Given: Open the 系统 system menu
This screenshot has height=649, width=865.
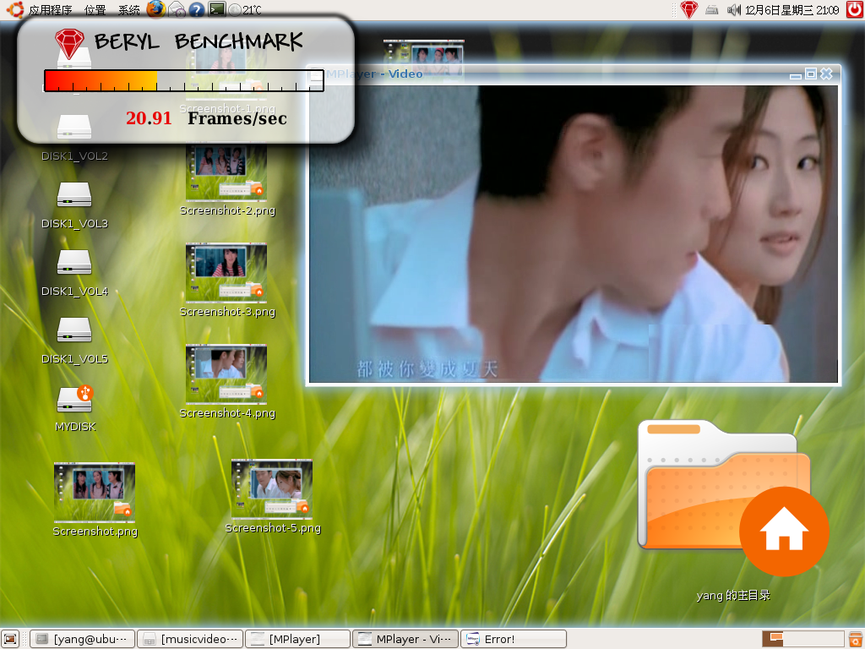Looking at the screenshot, I should (x=129, y=9).
